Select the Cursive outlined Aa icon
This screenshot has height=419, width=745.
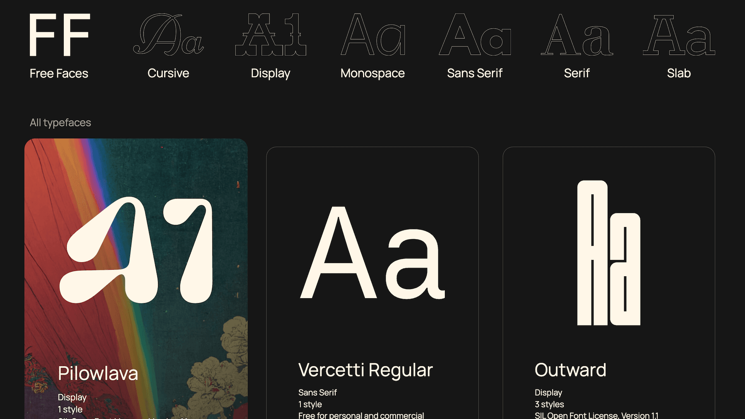pyautogui.click(x=168, y=35)
